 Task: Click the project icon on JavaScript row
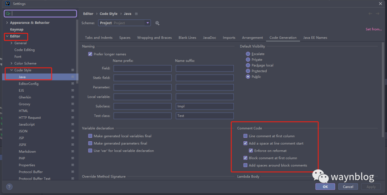tap(72, 124)
